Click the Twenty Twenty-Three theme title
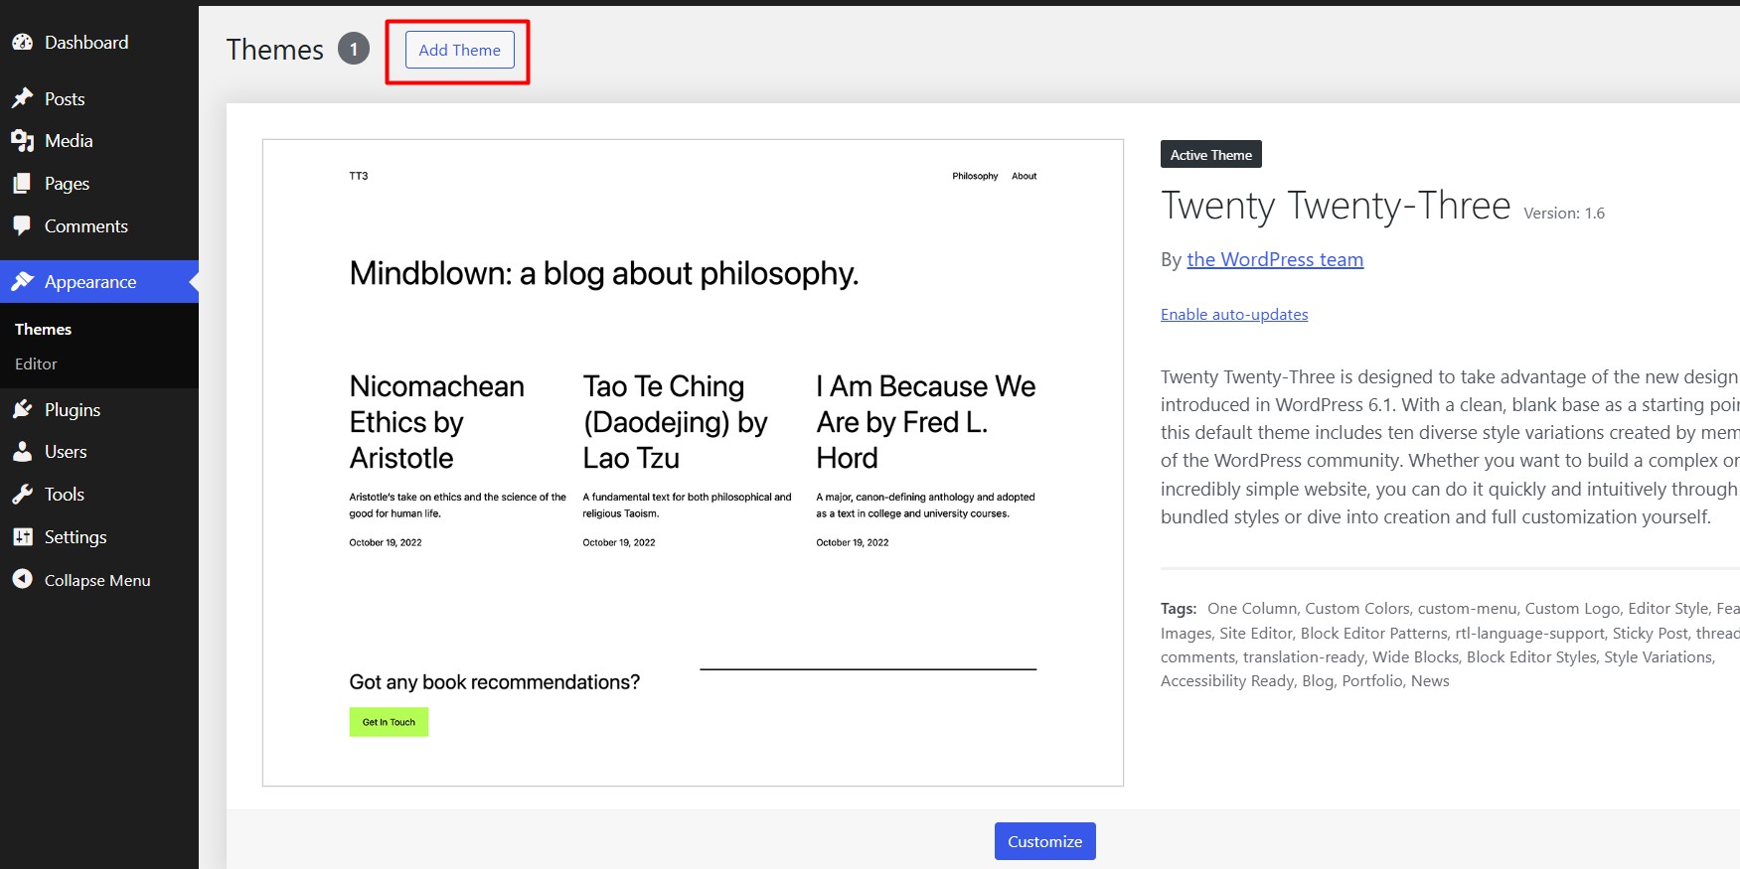Screen dimensions: 1740x869 click(1336, 206)
